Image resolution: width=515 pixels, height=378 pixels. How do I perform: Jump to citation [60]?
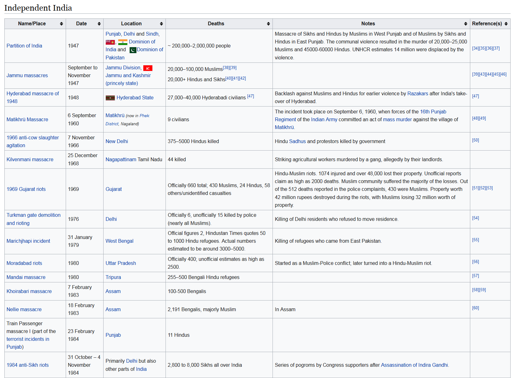[x=476, y=308]
